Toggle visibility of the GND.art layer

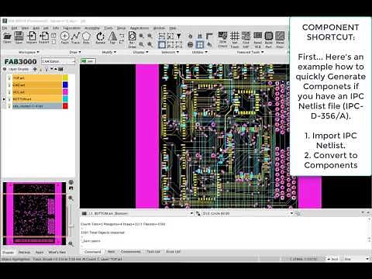9,84
